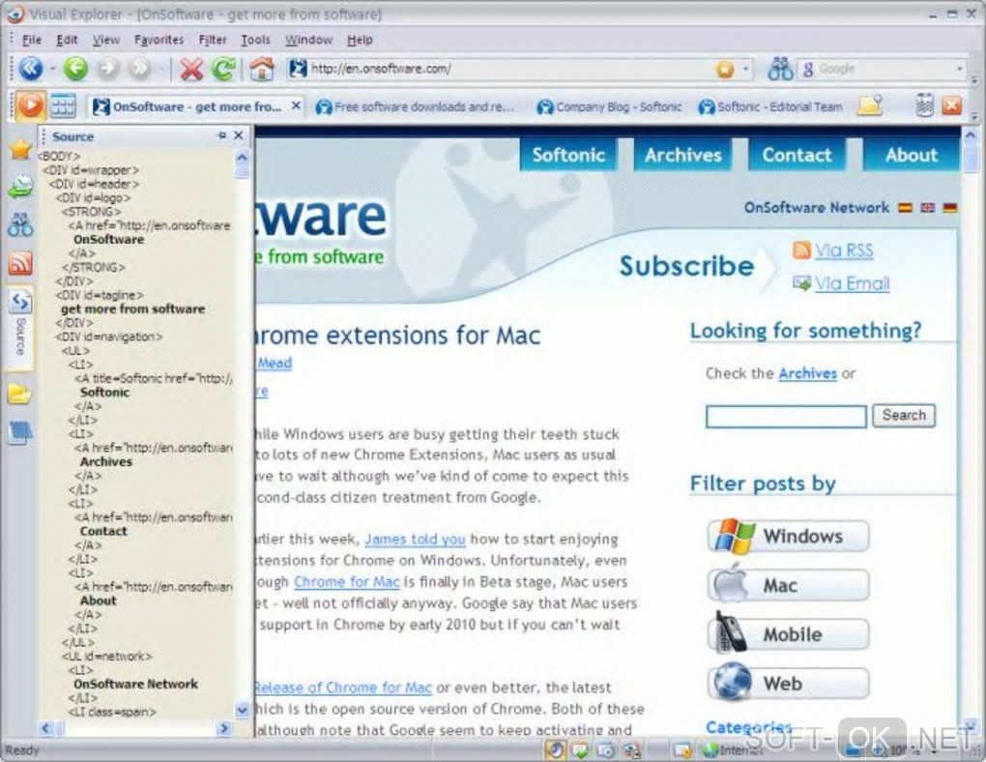This screenshot has width=986, height=762.
Task: Click the James told you link
Action: tap(415, 540)
